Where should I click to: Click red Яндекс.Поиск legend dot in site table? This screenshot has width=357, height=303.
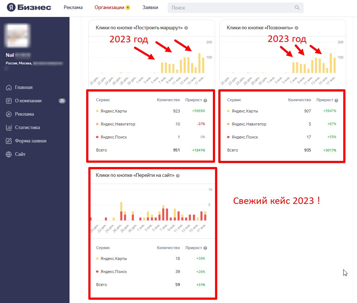coord(97,272)
